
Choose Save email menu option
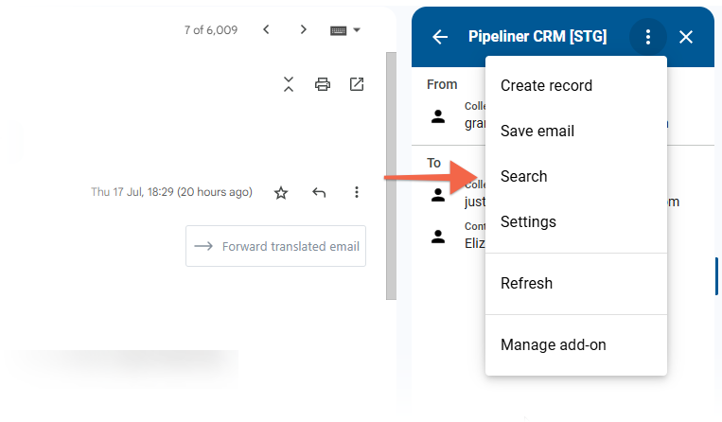coord(537,131)
